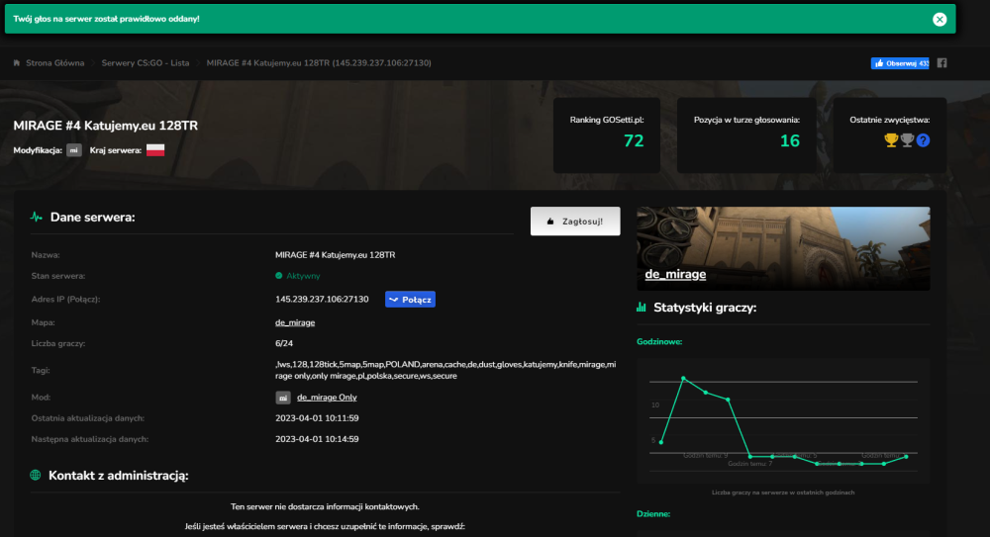Vote using the Zagłosuj! button
The image size is (990, 537).
(x=575, y=222)
